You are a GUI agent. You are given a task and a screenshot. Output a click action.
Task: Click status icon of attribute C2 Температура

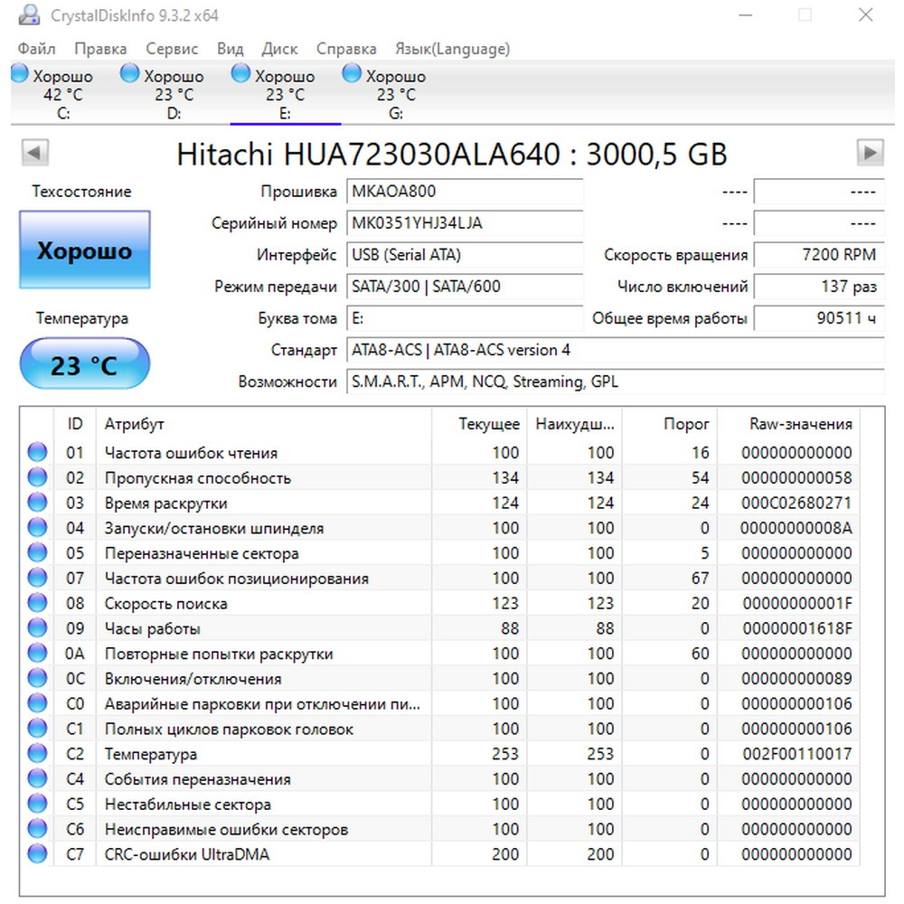coord(37,754)
